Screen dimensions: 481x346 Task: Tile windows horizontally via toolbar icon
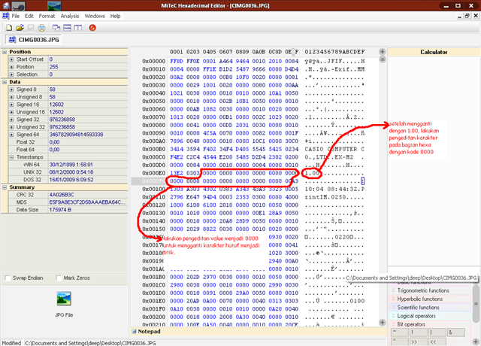67,28
